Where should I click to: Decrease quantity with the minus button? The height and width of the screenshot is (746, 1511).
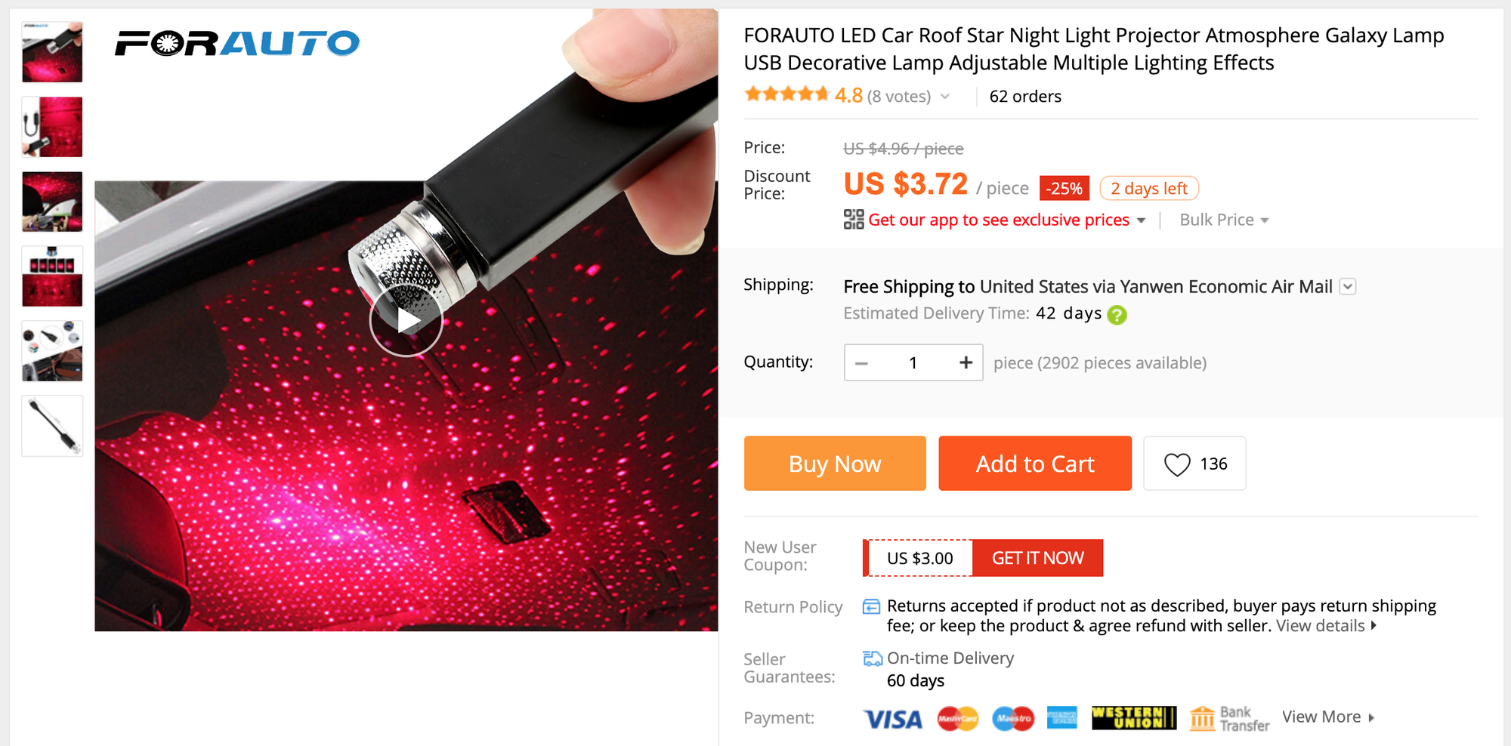pos(861,363)
